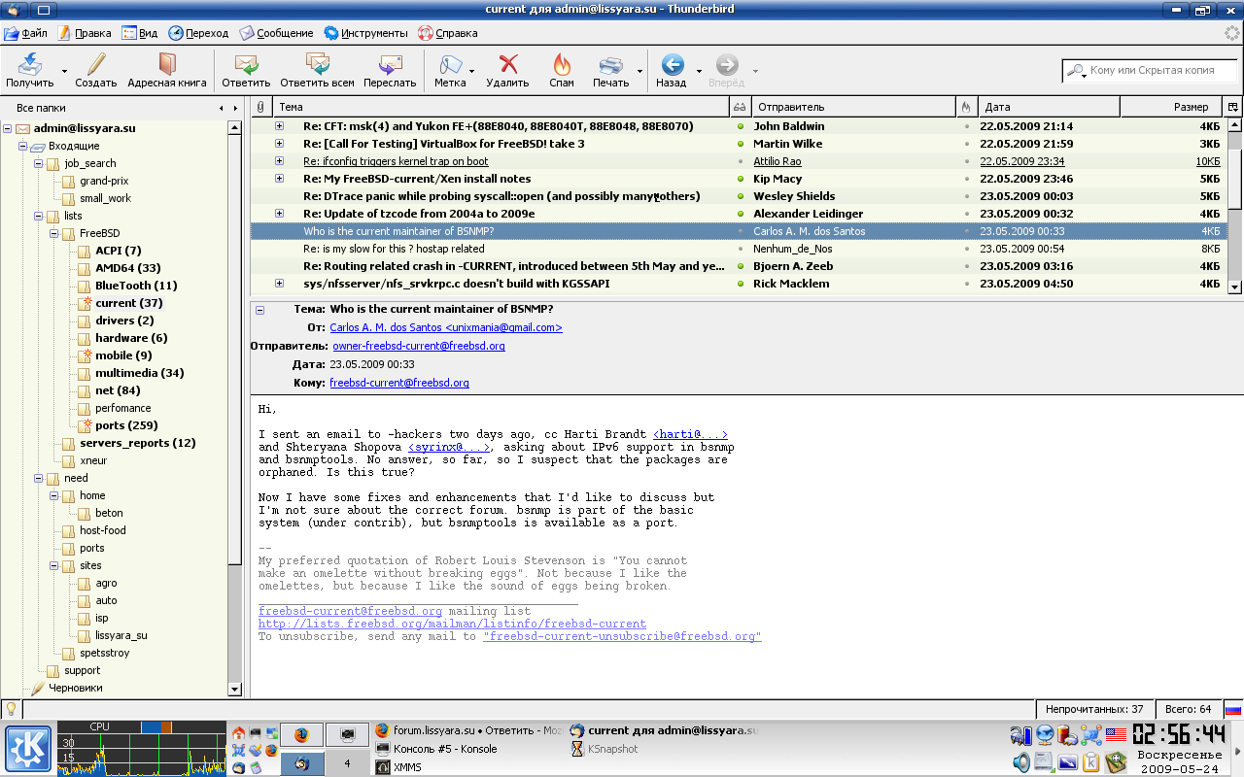Switch to forum.lissyara.su Firefox taskbar entry
The height and width of the screenshot is (777, 1244).
coord(468,730)
